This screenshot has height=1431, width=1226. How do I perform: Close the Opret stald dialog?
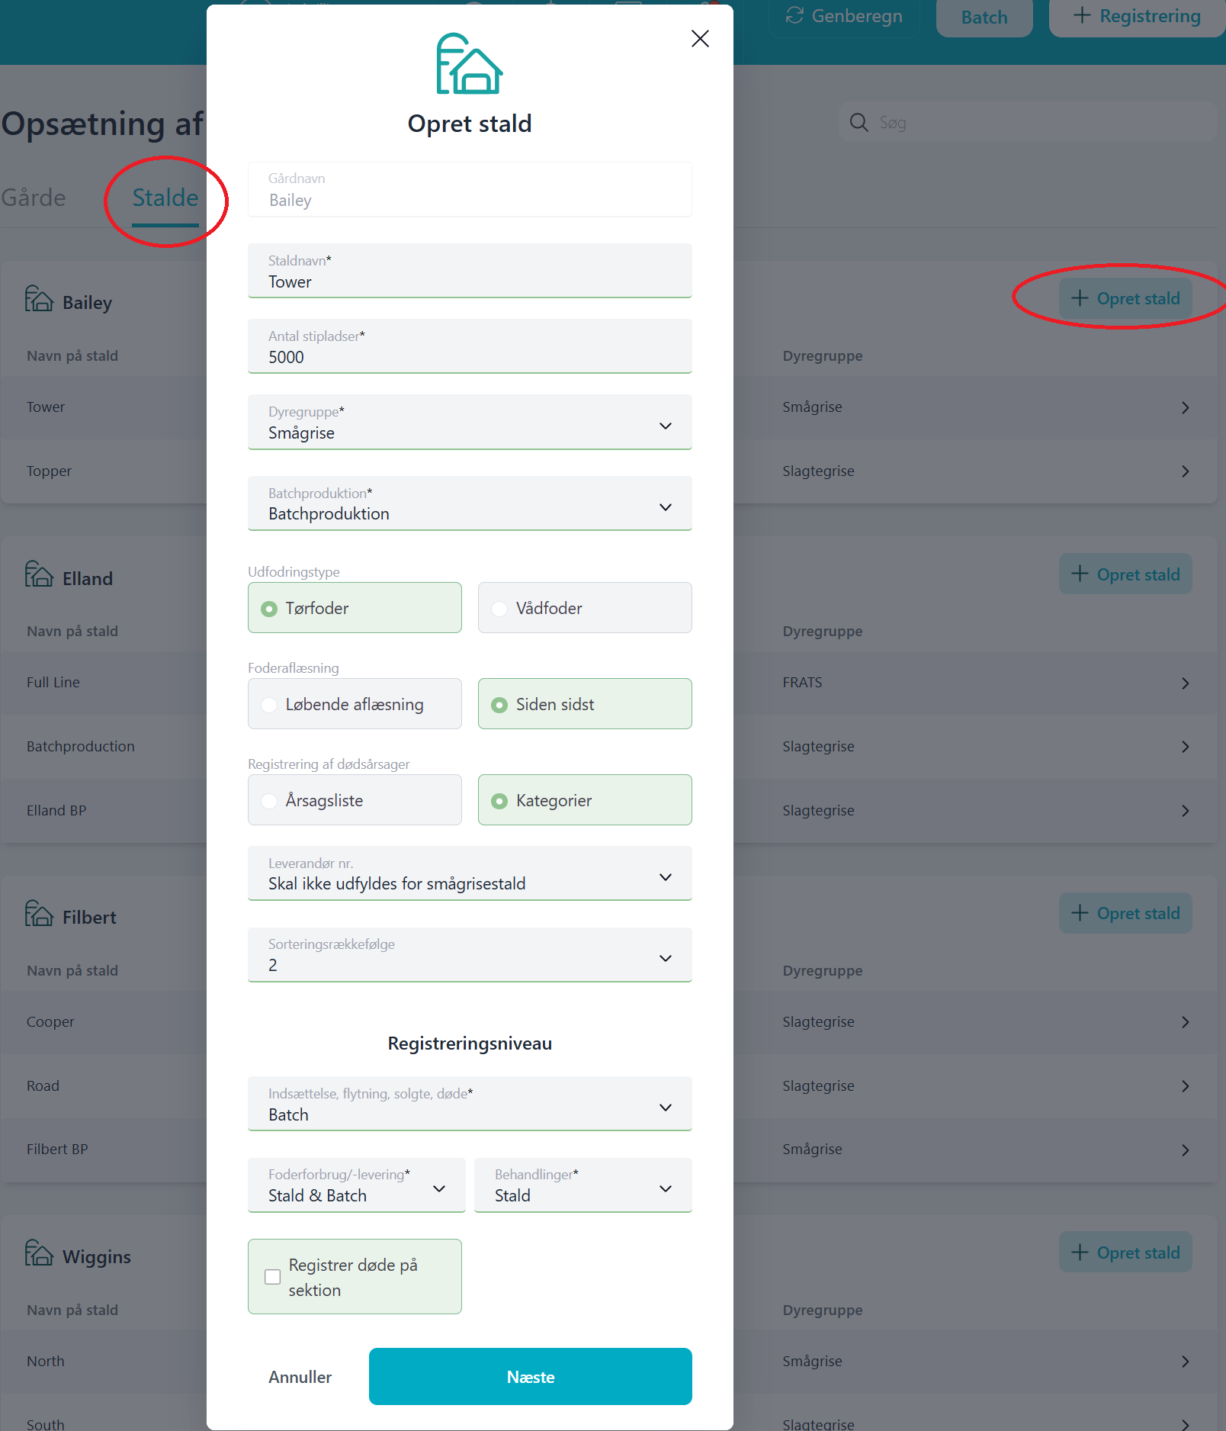coord(700,39)
